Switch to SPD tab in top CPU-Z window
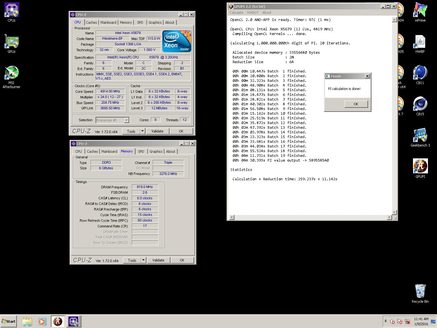This screenshot has width=437, height=328. (x=140, y=22)
